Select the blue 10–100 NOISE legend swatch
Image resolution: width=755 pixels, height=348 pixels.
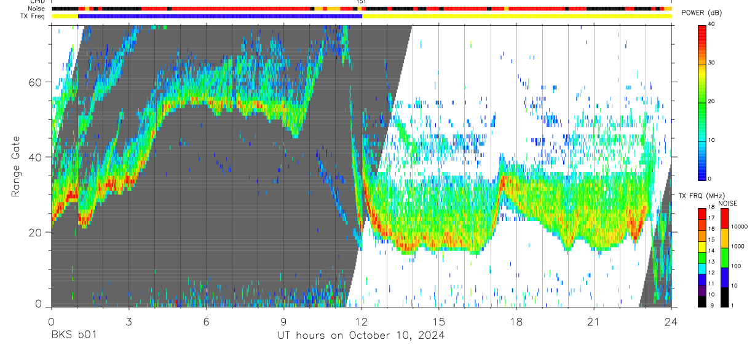click(x=724, y=277)
